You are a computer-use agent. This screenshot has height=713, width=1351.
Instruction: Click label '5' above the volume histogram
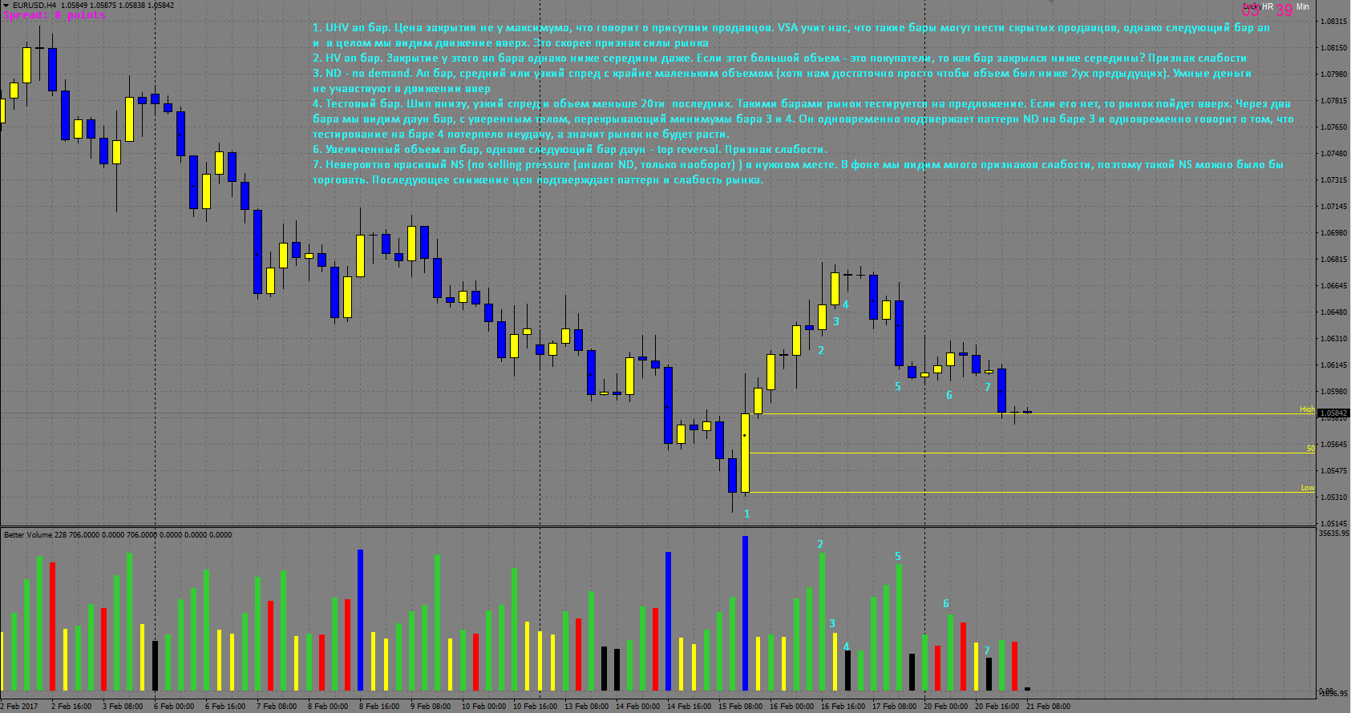coord(898,556)
